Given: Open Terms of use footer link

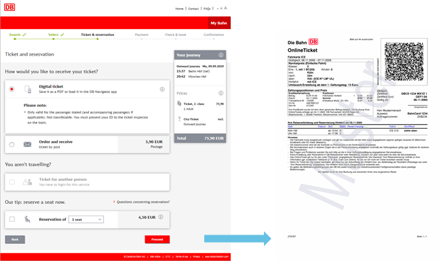Looking at the screenshot, I should [x=182, y=256].
